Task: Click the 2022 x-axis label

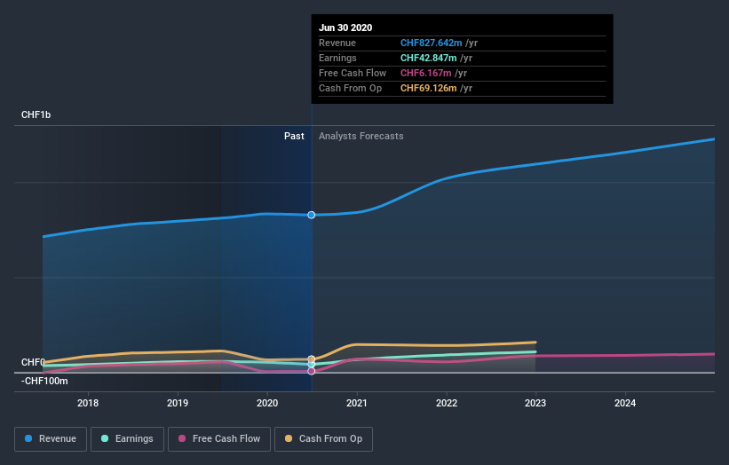Action: pyautogui.click(x=447, y=403)
